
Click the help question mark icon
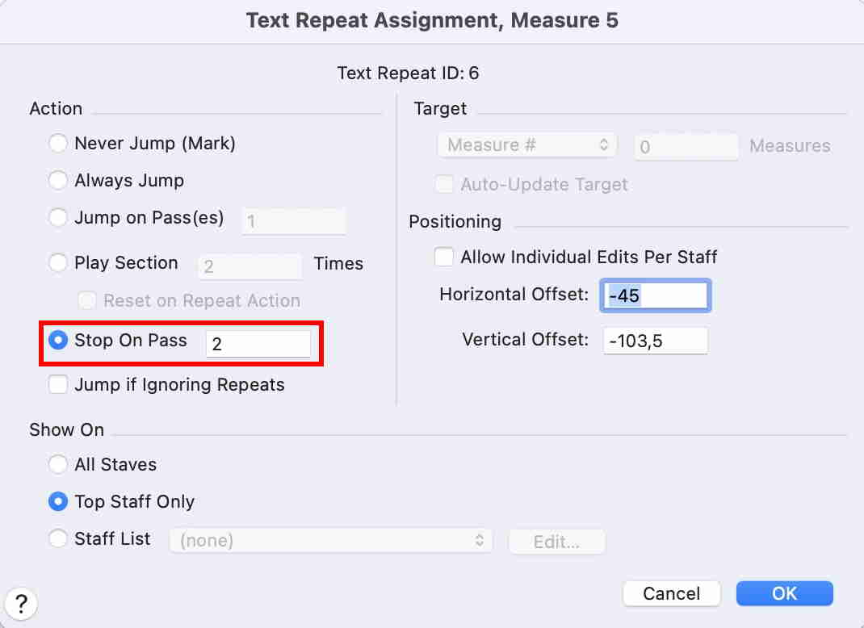pyautogui.click(x=21, y=602)
